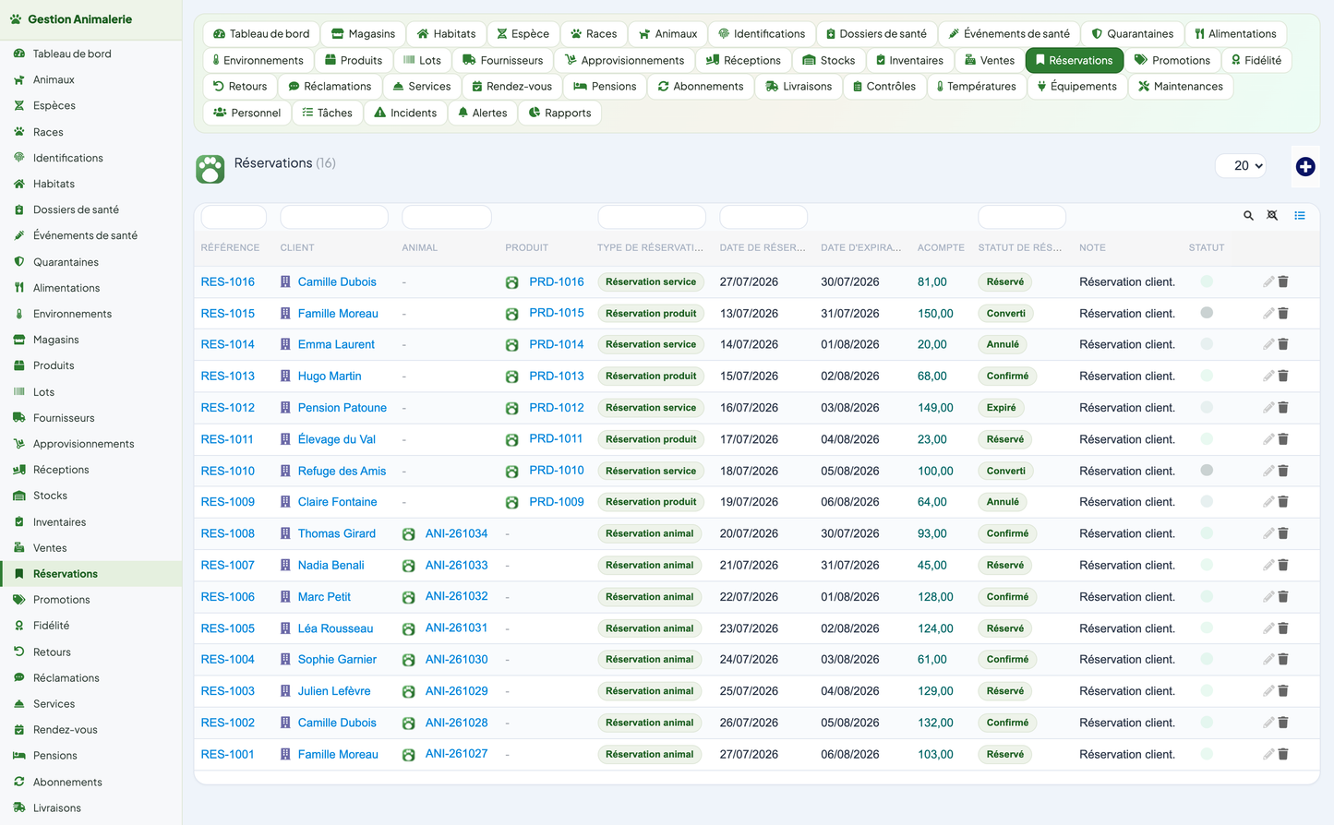
Task: Open the Type de réservation filter box
Action: coord(652,217)
